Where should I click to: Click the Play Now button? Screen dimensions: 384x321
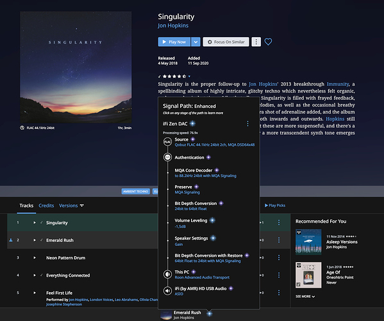174,42
